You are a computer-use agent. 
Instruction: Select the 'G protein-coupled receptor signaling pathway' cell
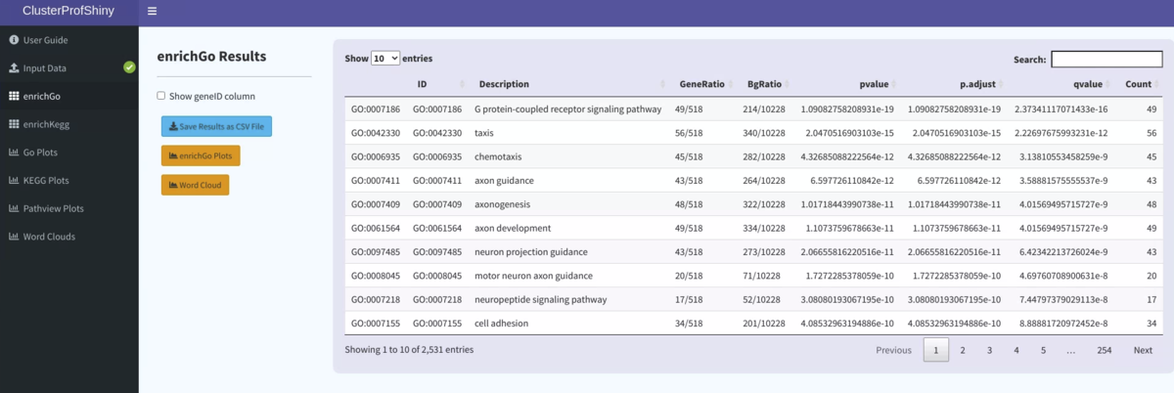pos(568,109)
